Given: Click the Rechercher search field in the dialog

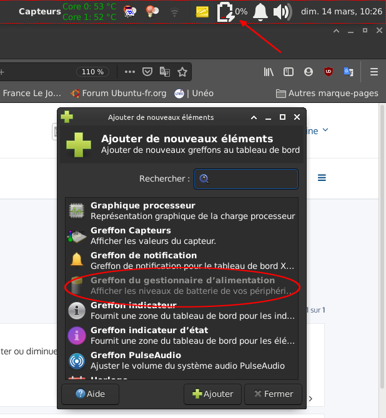Looking at the screenshot, I should click(x=246, y=179).
